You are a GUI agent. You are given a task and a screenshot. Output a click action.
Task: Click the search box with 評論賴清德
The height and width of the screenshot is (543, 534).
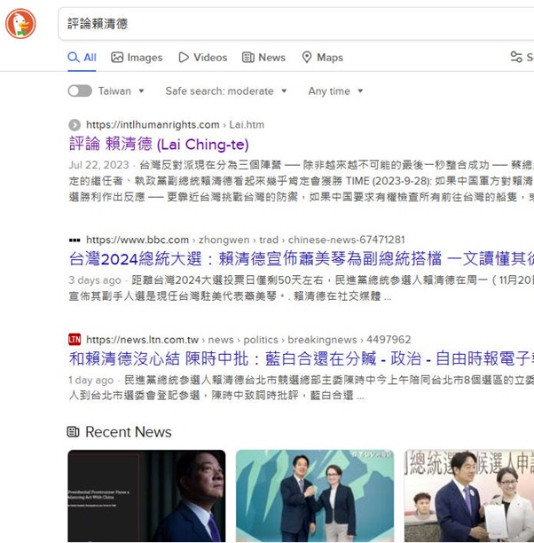[296, 24]
